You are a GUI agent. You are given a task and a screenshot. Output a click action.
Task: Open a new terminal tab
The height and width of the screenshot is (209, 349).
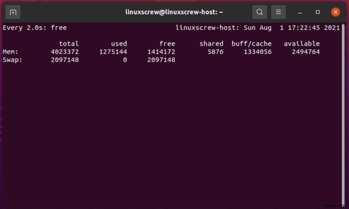[x=13, y=12]
